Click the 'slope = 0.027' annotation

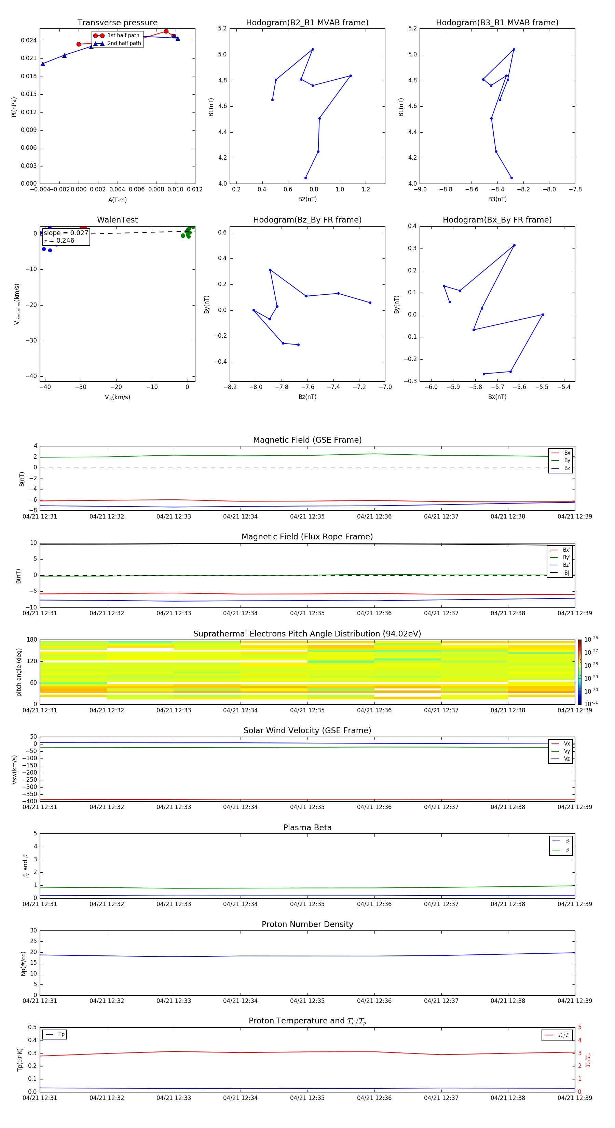point(66,233)
